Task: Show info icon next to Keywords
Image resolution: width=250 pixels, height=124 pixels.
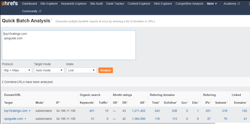Action: coord(94,102)
